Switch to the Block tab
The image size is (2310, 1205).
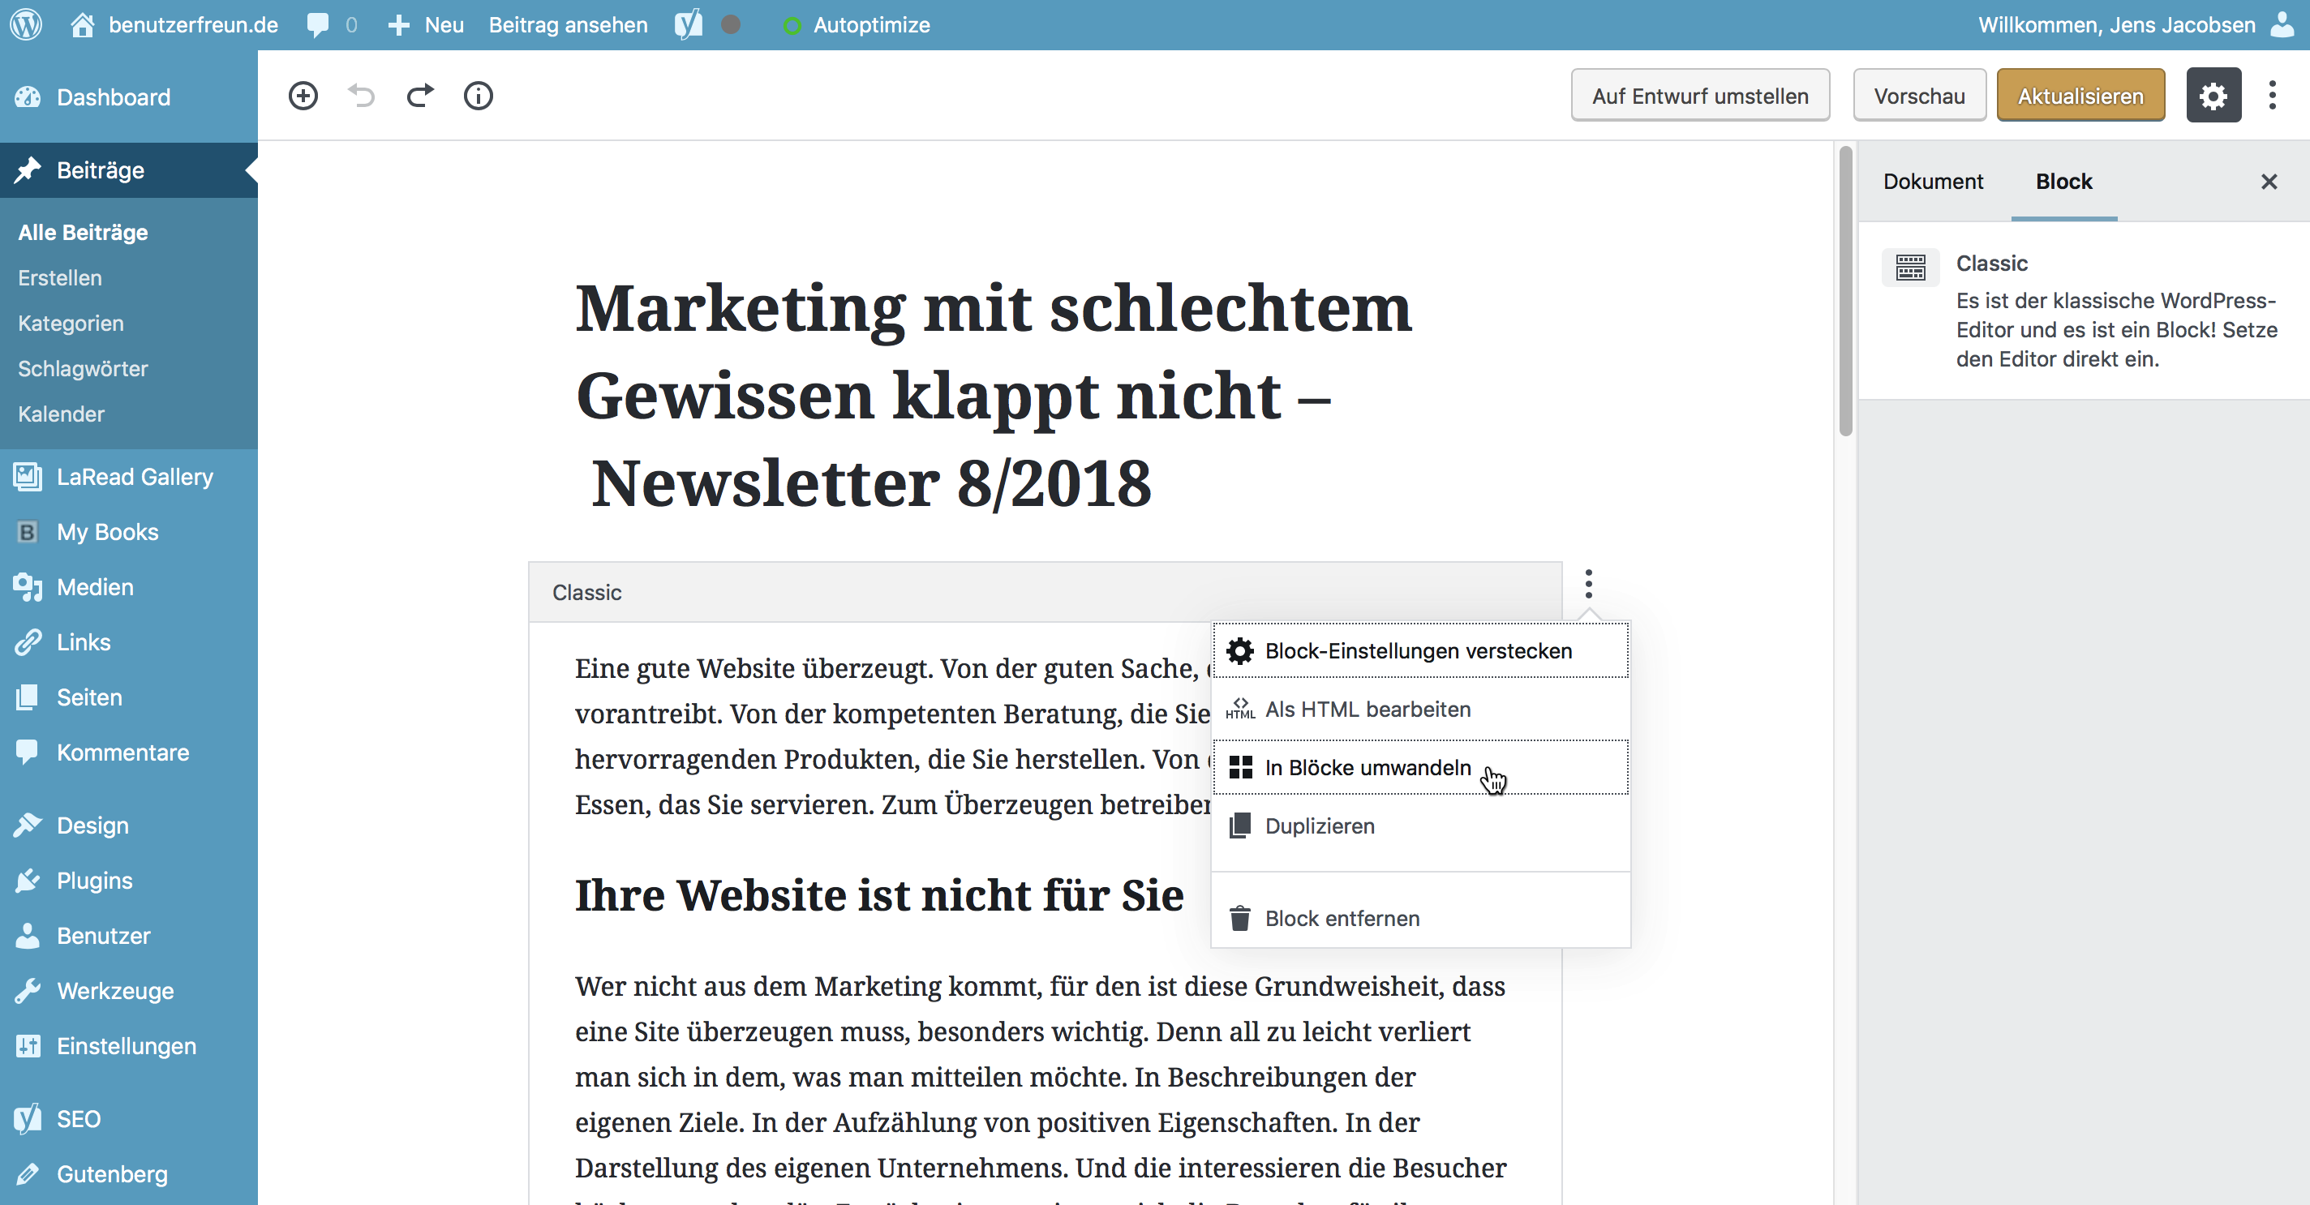(x=2063, y=181)
